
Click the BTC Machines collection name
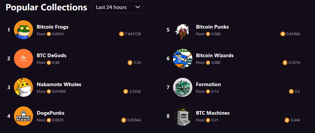(x=213, y=113)
